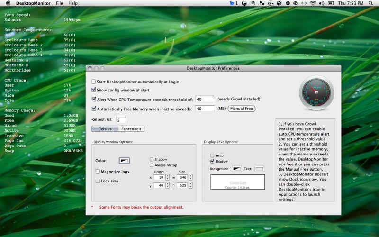Click the width stepper arrows

click(x=190, y=177)
